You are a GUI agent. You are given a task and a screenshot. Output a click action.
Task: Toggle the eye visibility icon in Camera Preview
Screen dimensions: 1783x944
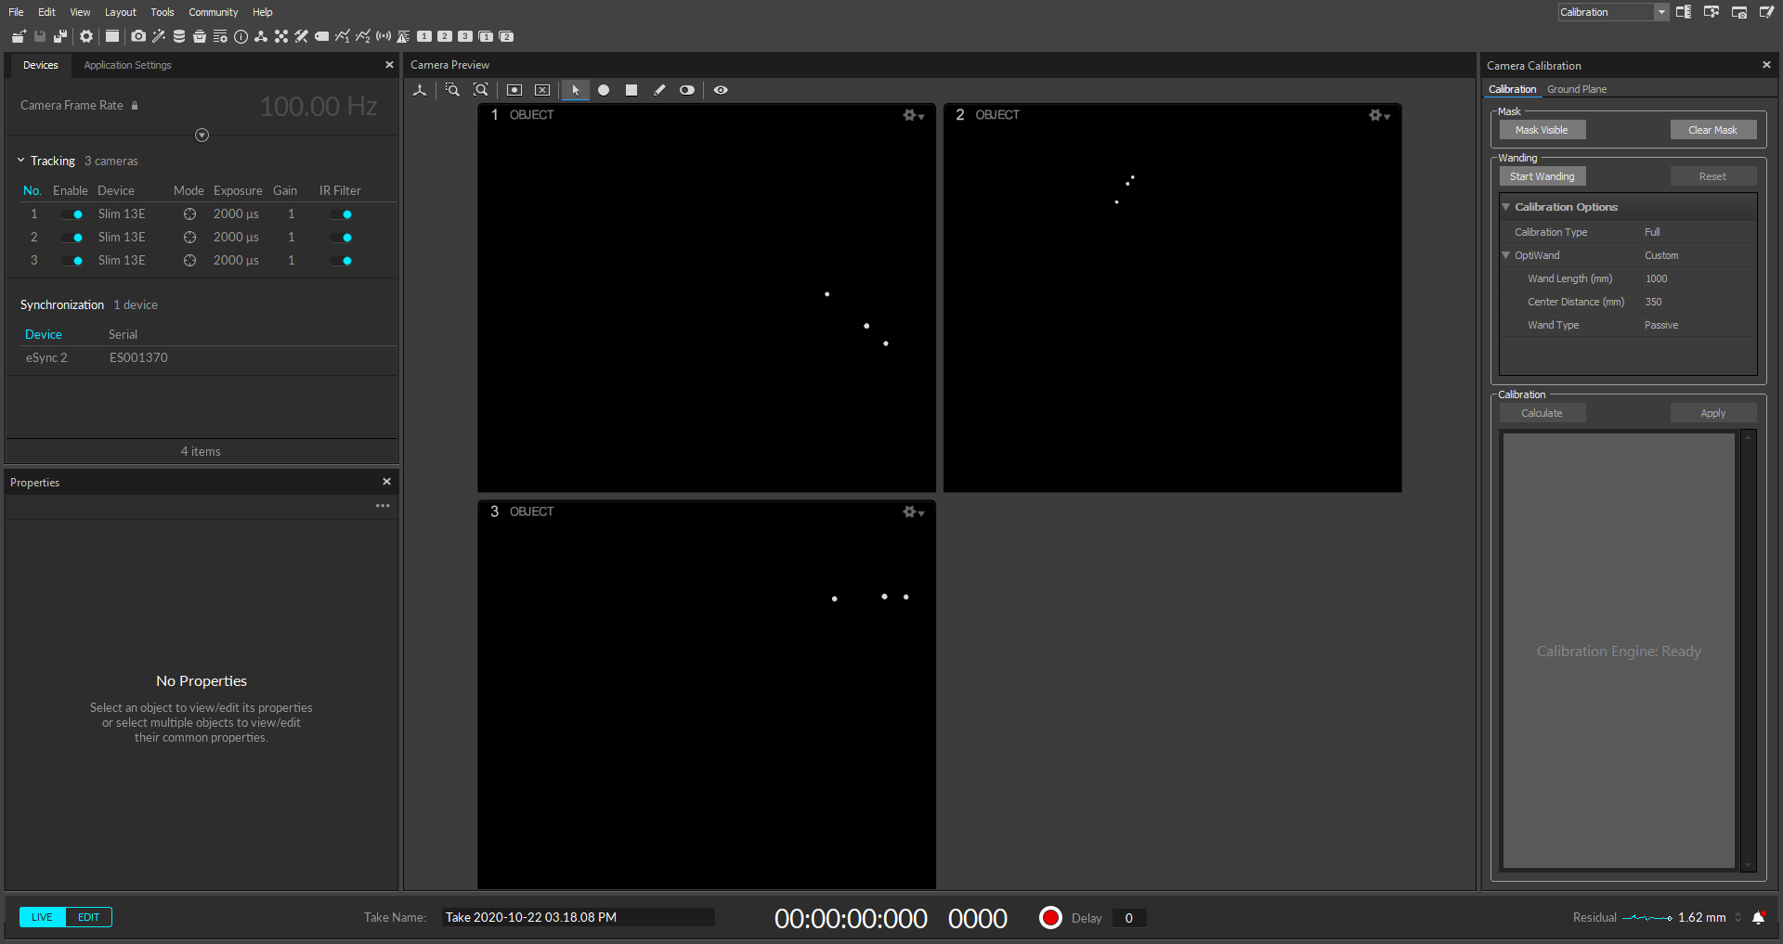point(721,90)
